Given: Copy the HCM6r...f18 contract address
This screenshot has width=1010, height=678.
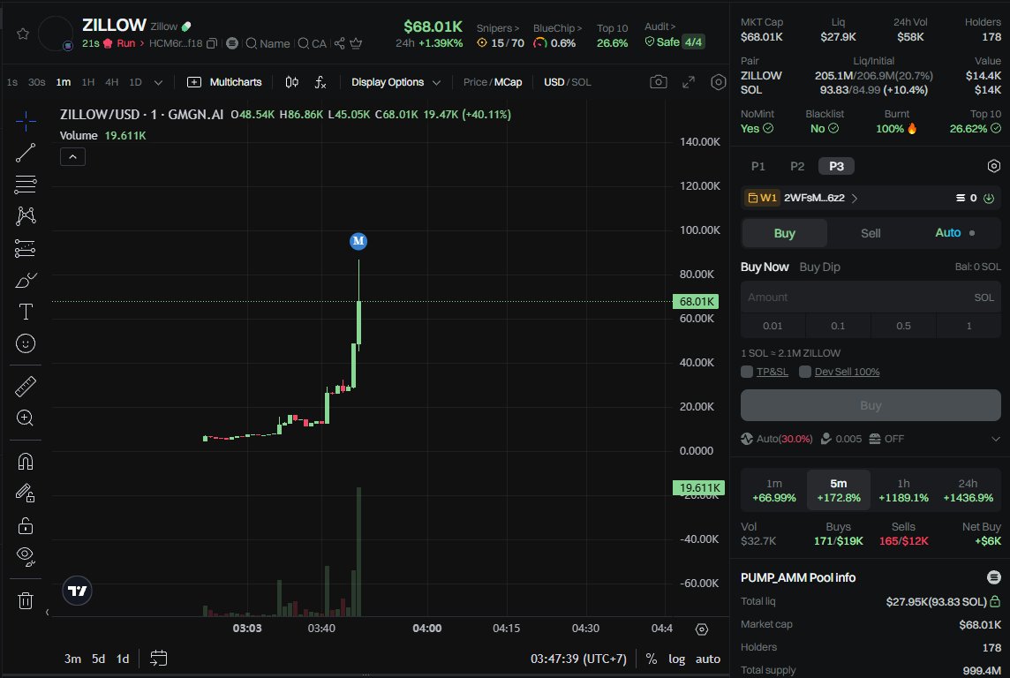Looking at the screenshot, I should (211, 43).
